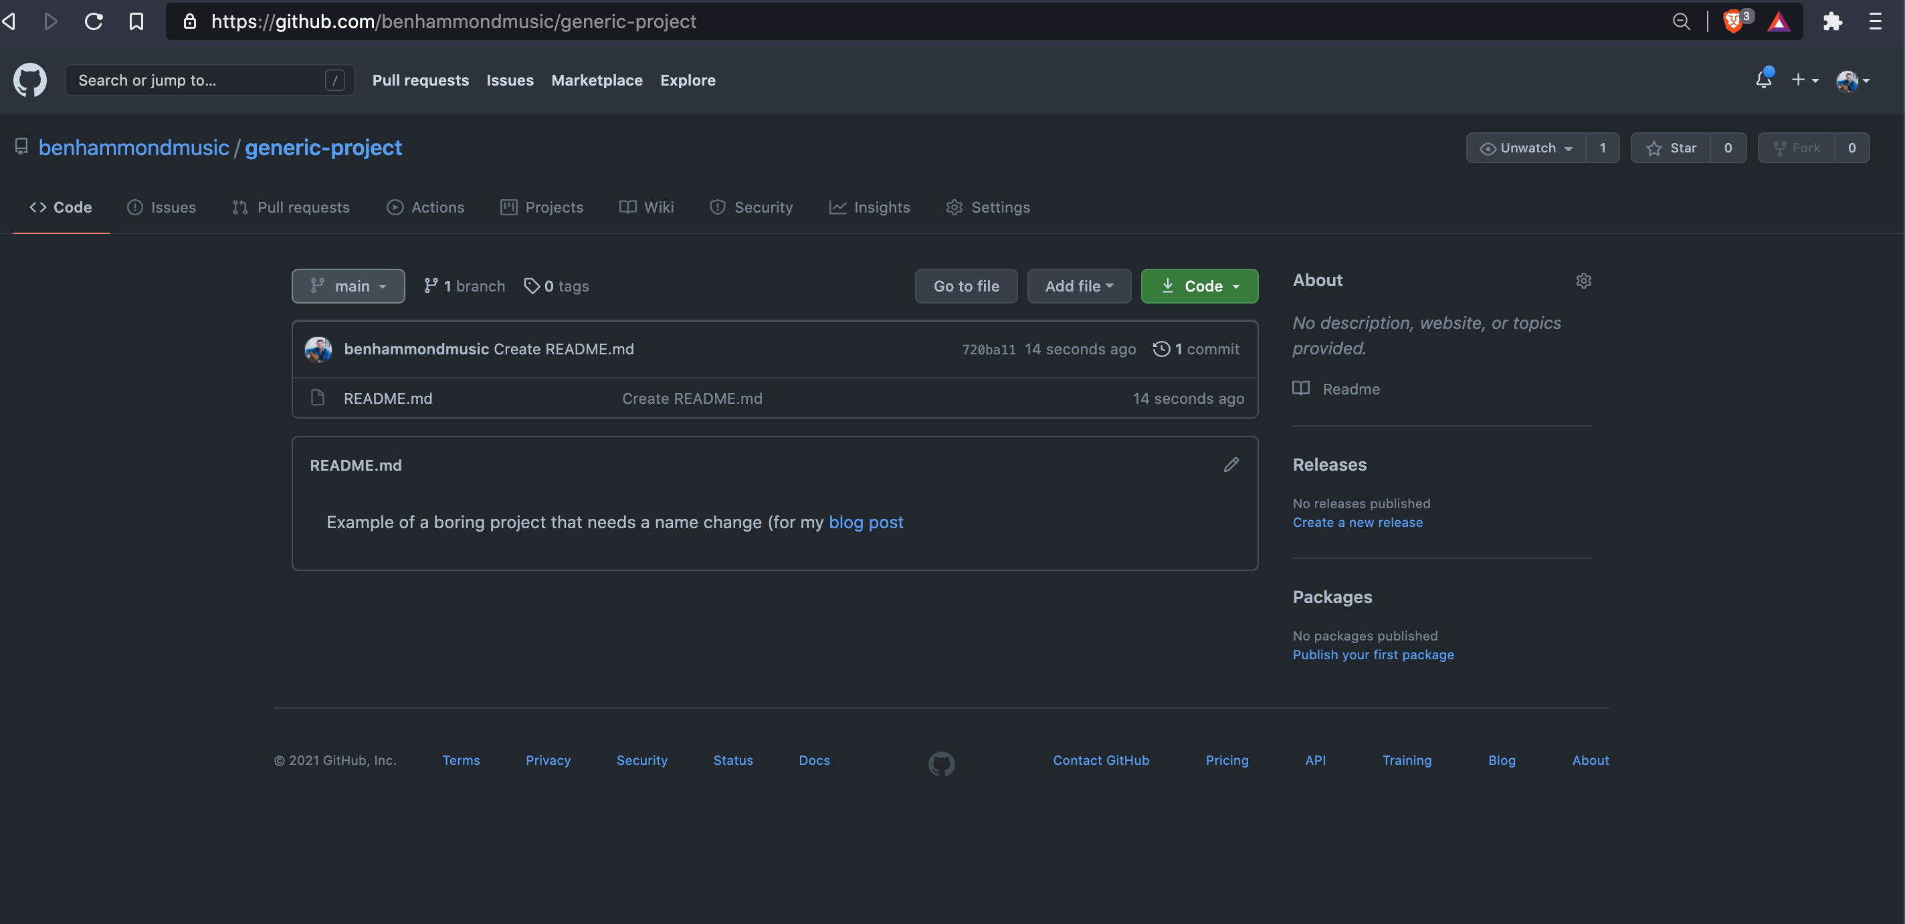
Task: Open the Unwatch notifications dropdown
Action: (1526, 148)
